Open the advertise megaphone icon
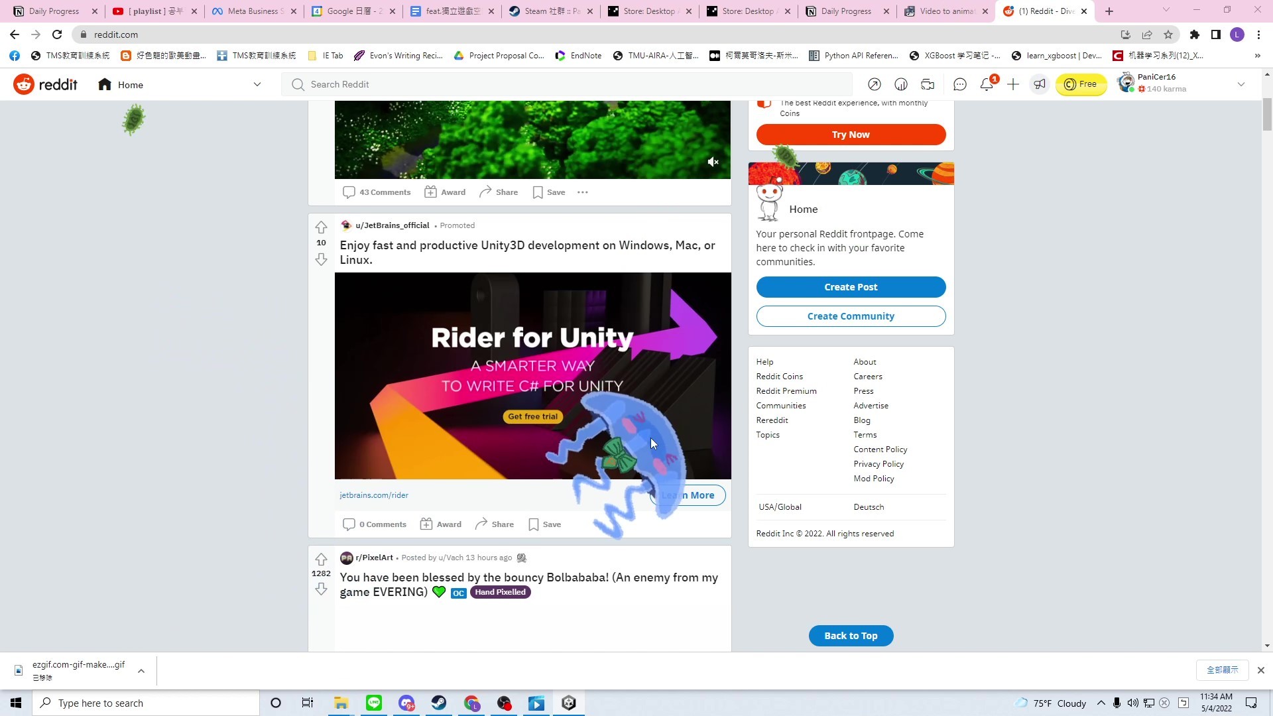This screenshot has width=1273, height=716. tap(1039, 84)
